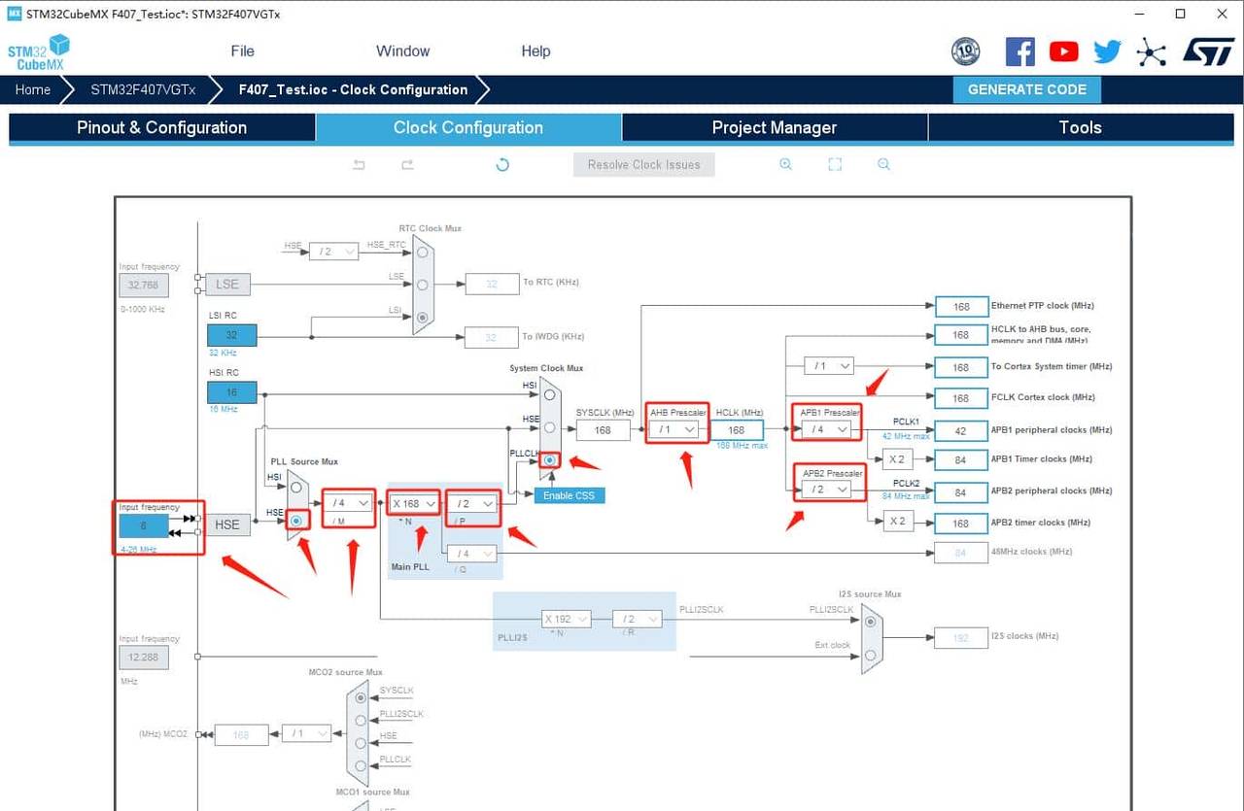This screenshot has width=1244, height=811.
Task: Switch to the Project Manager tab
Action: 774,127
